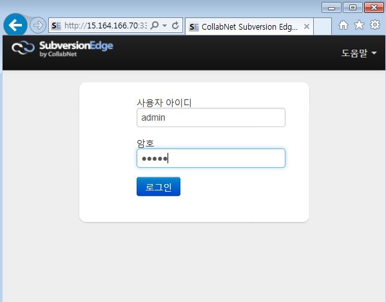
Task: Go back with the browser Back arrow
Action: click(x=15, y=25)
